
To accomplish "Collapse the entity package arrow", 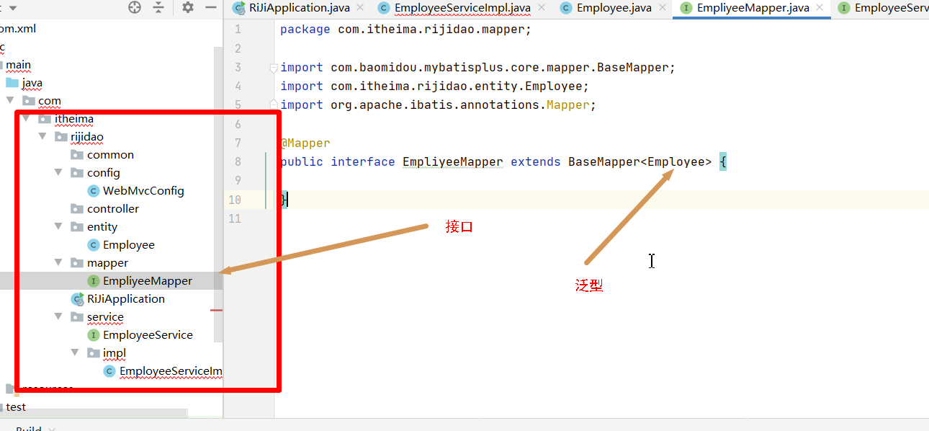I will tap(59, 226).
